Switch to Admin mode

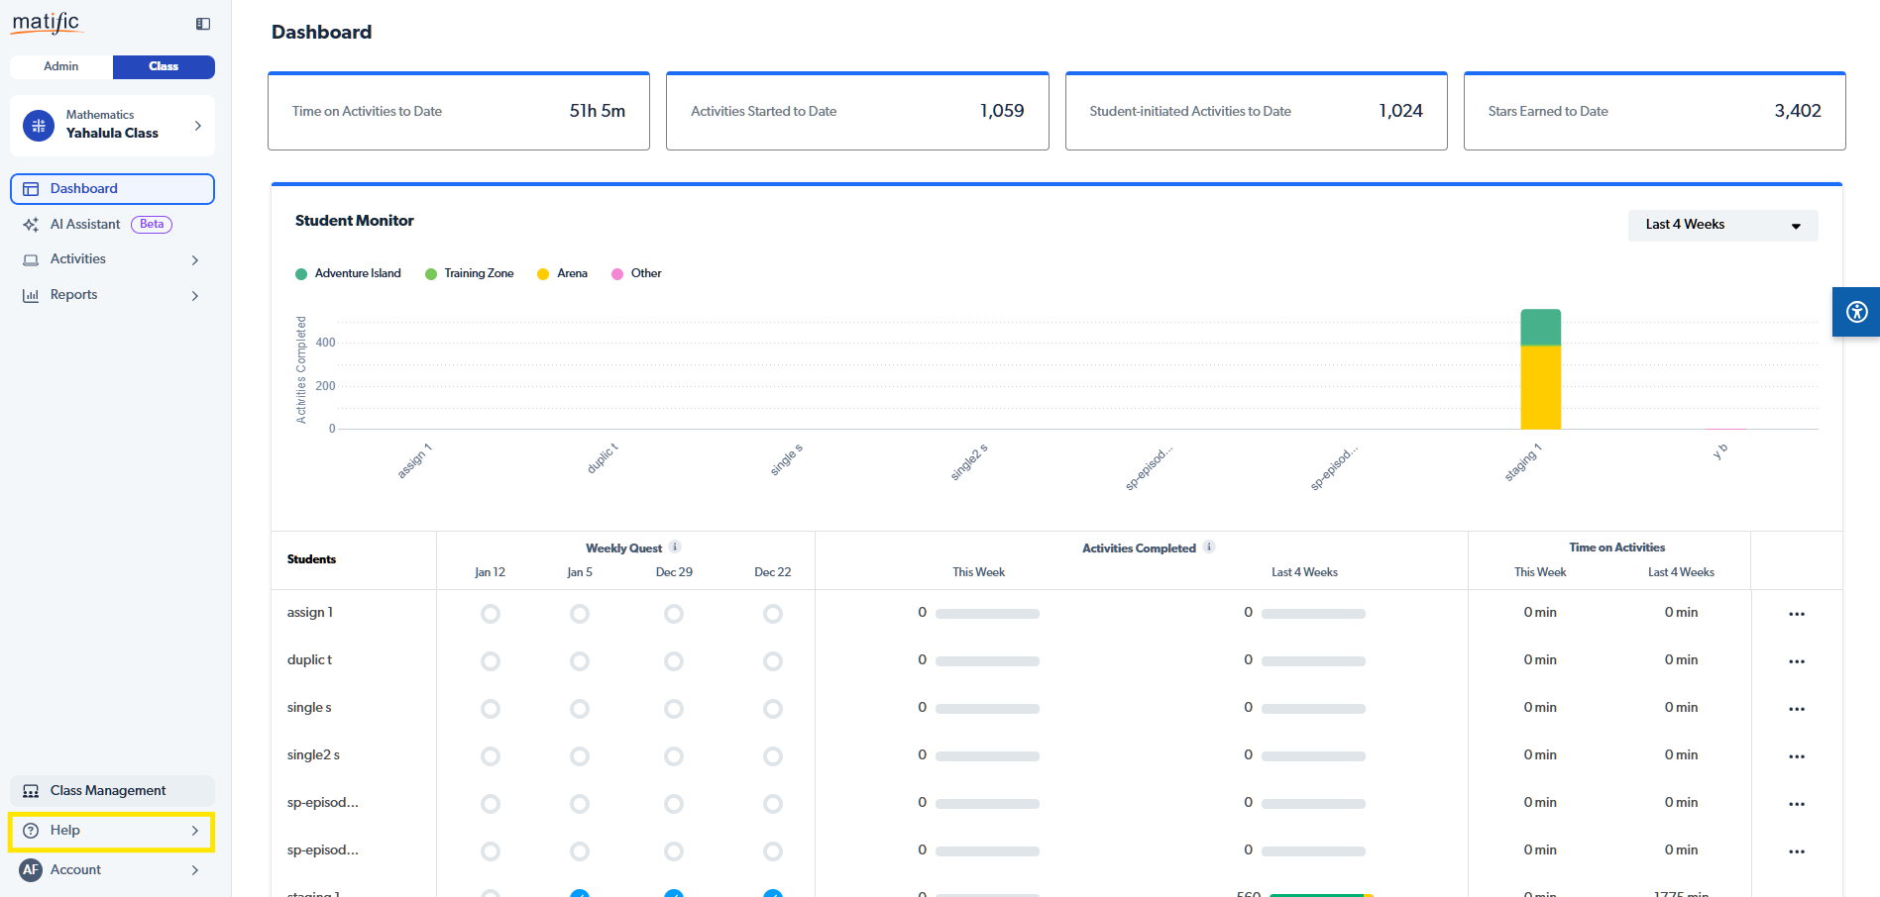point(61,67)
